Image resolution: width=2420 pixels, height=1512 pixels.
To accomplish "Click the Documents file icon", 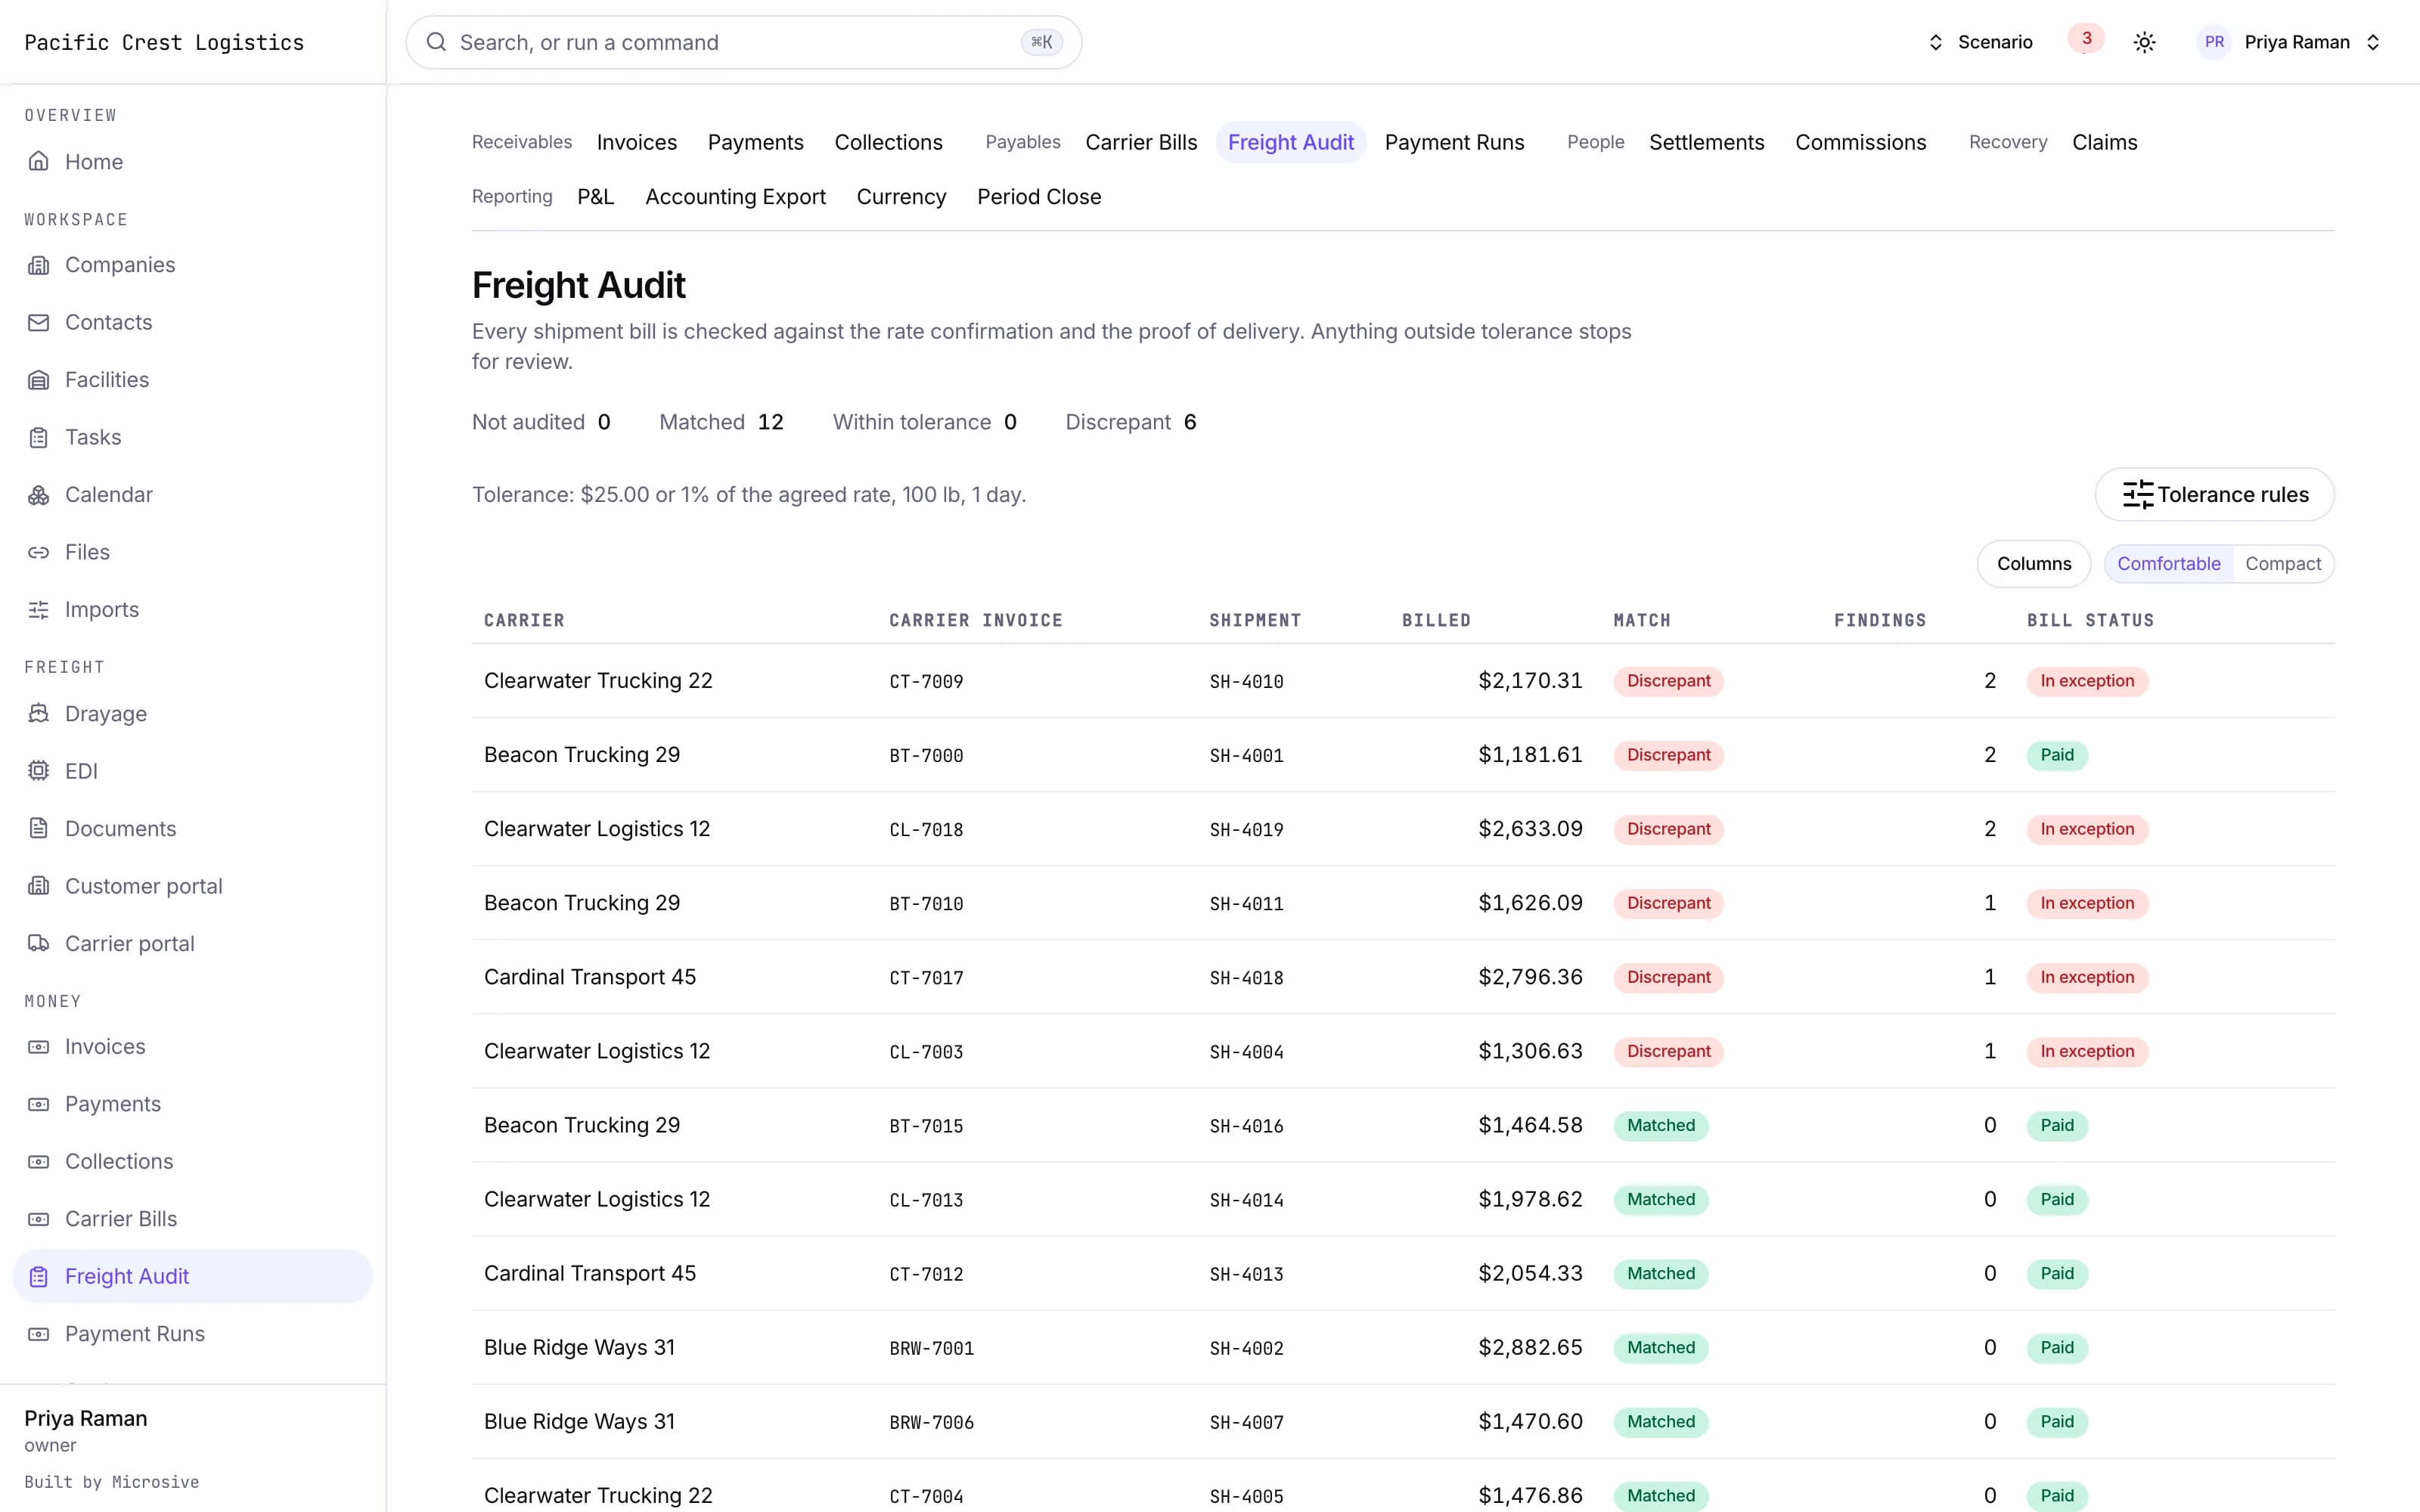I will [x=38, y=829].
